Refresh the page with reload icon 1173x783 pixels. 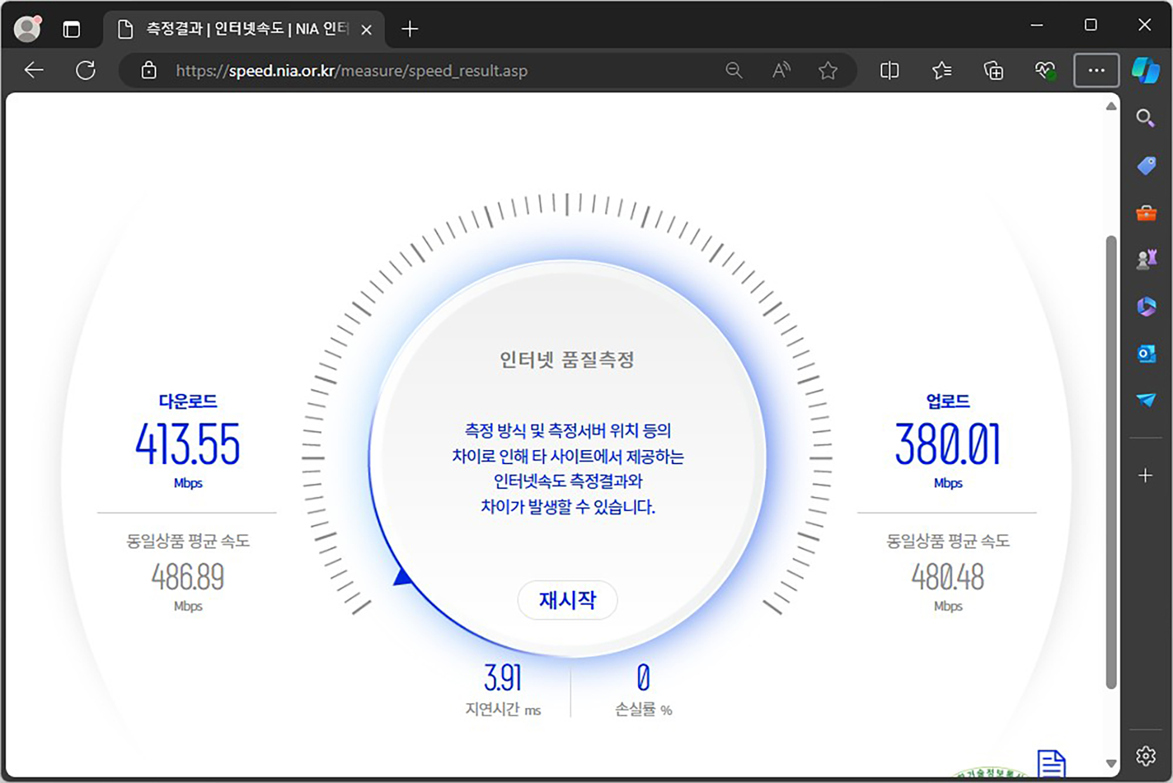coord(86,70)
